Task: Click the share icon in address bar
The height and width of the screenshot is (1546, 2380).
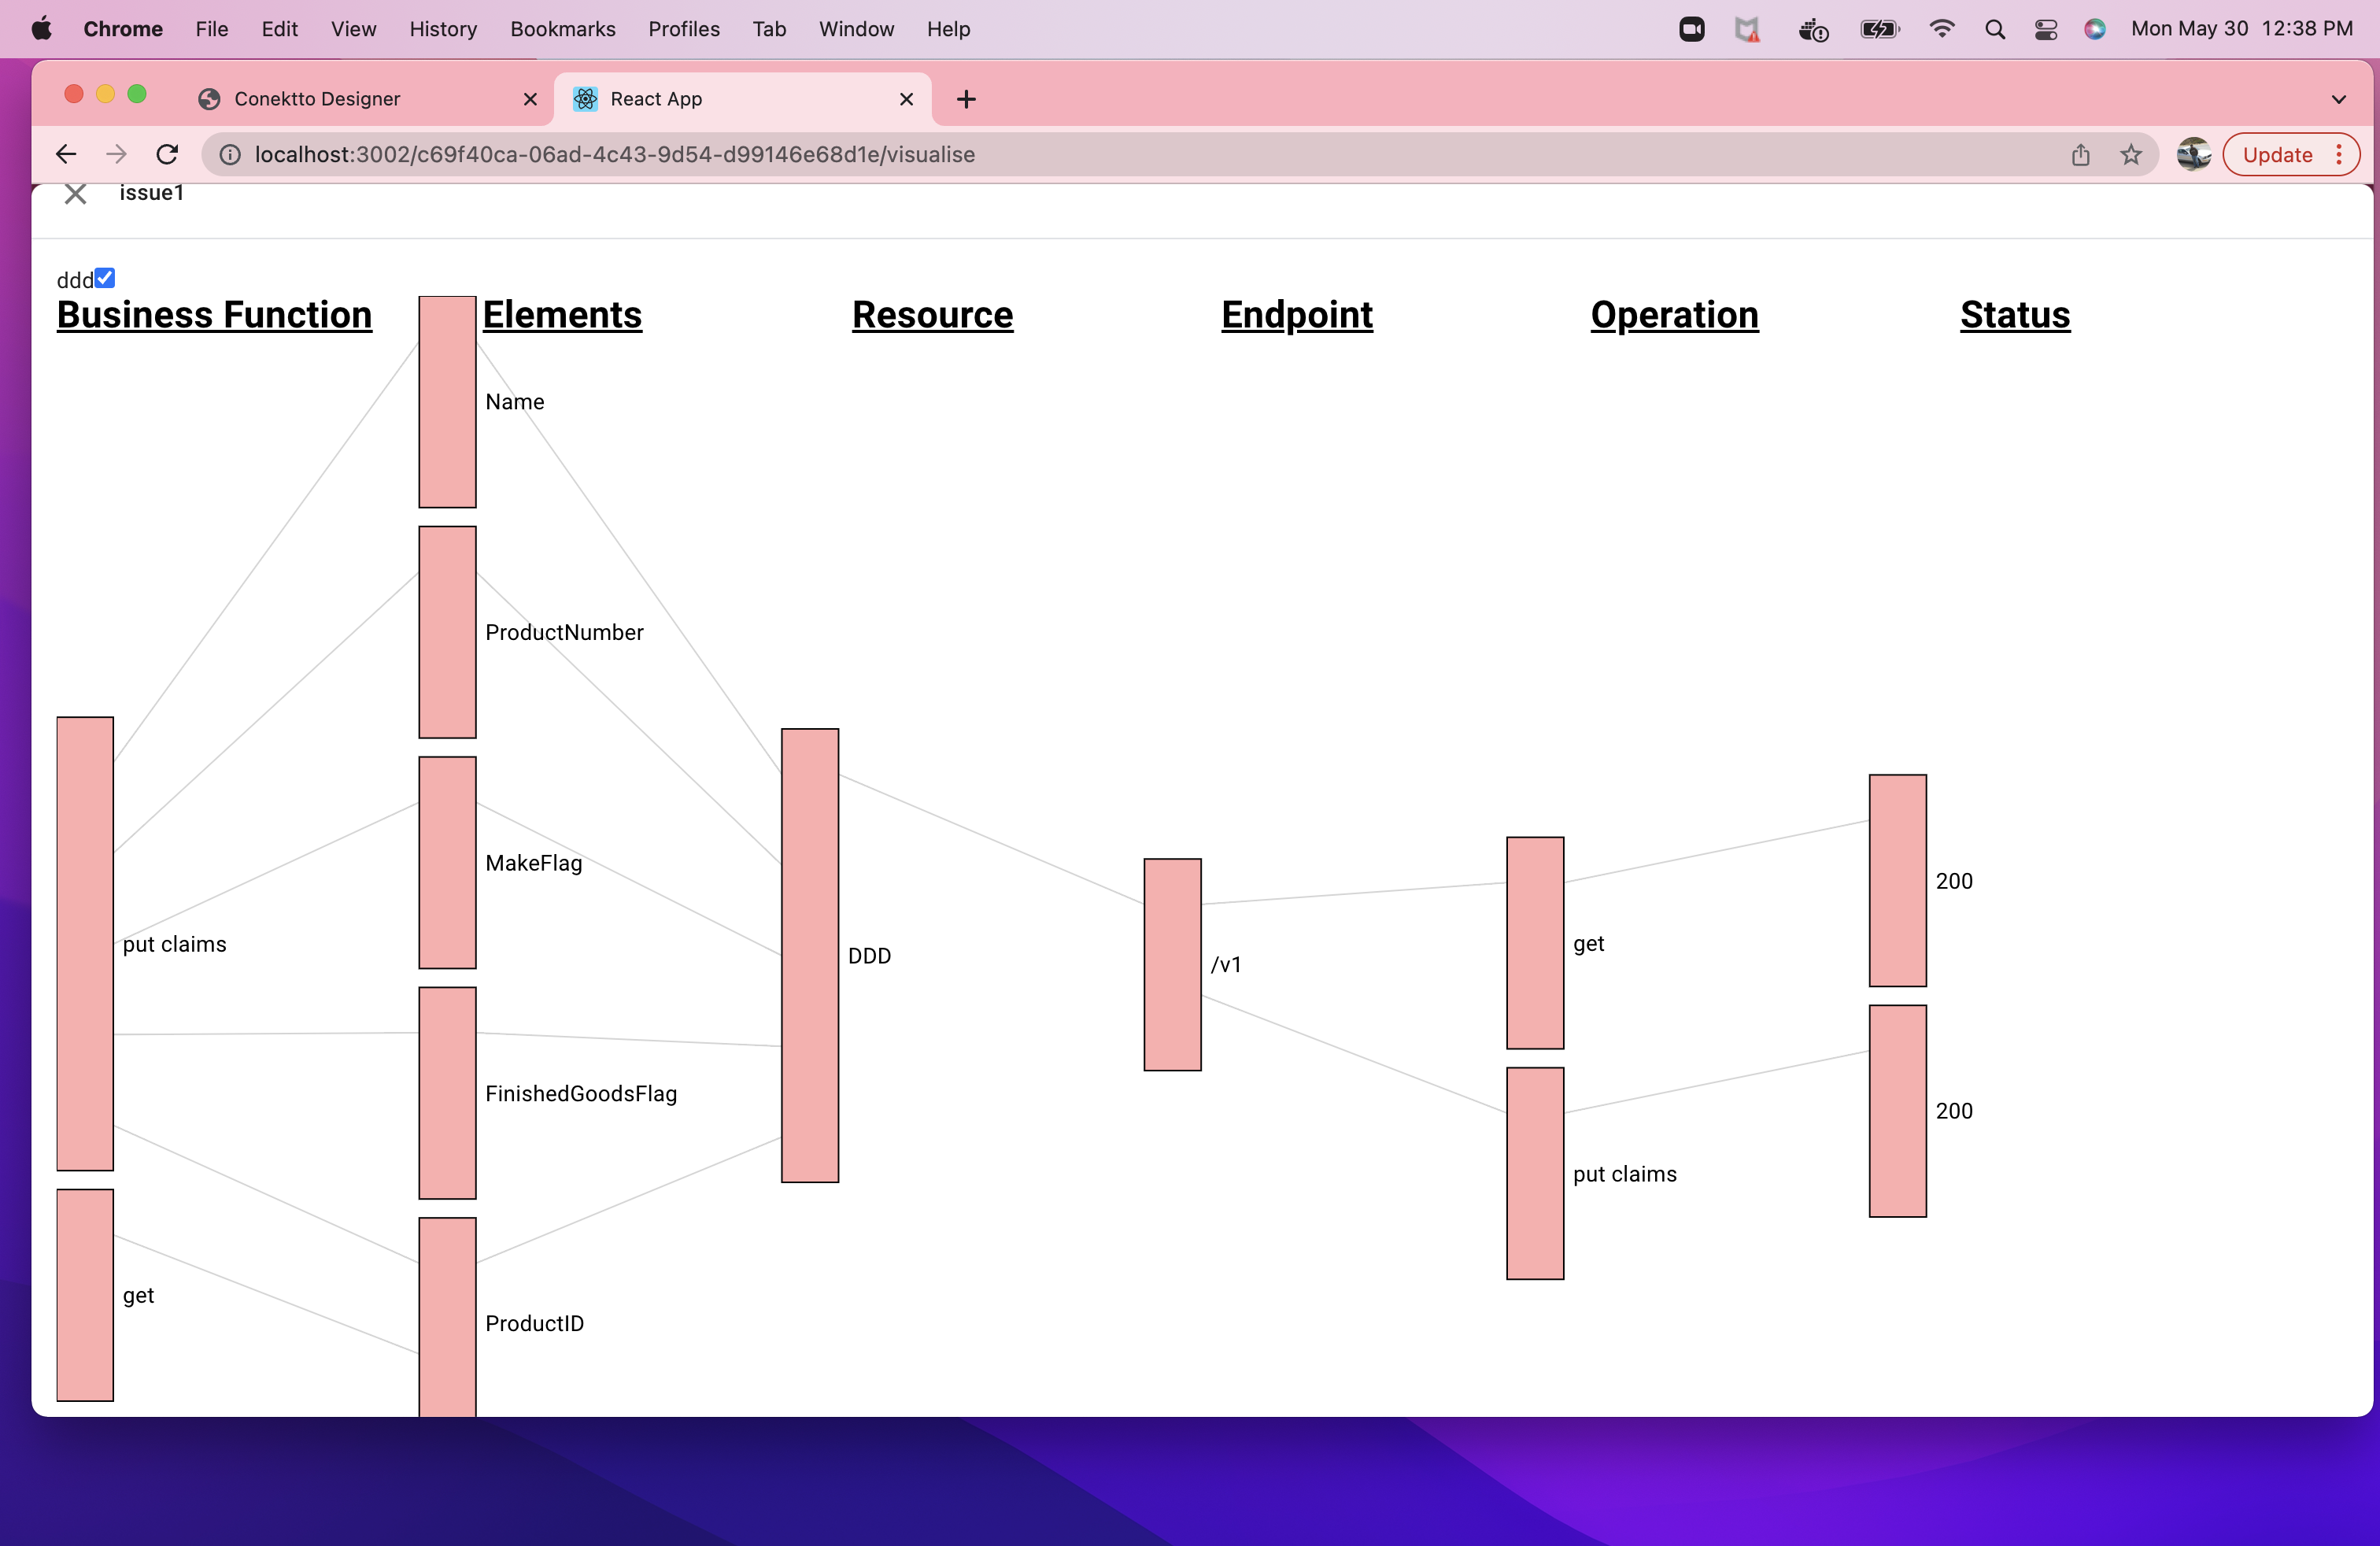Action: click(x=2081, y=154)
